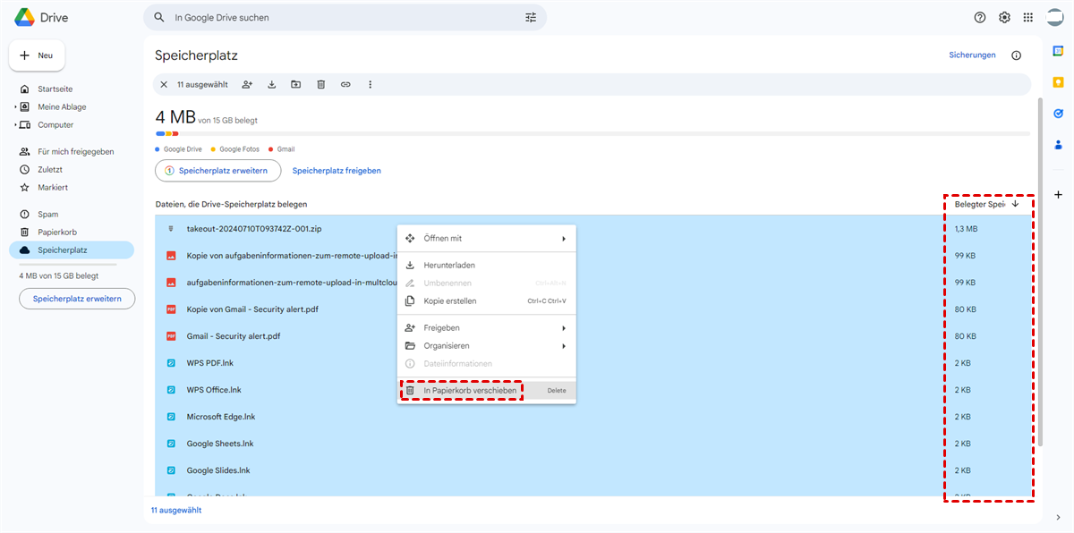
Task: Clear selection with the X icon
Action: pyautogui.click(x=164, y=84)
